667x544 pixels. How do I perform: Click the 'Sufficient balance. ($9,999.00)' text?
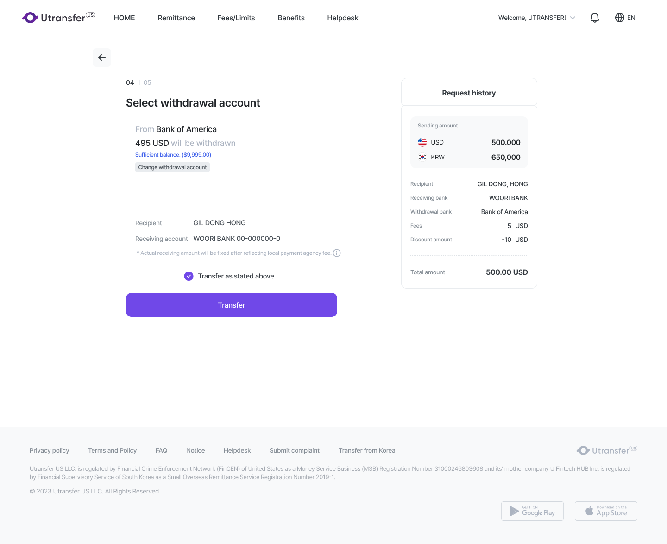click(173, 155)
